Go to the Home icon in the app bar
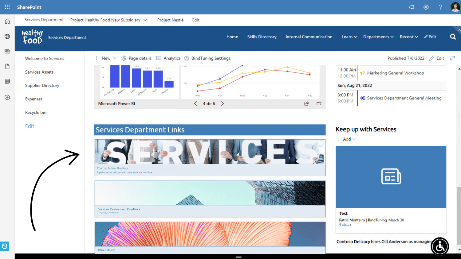 [7, 21]
